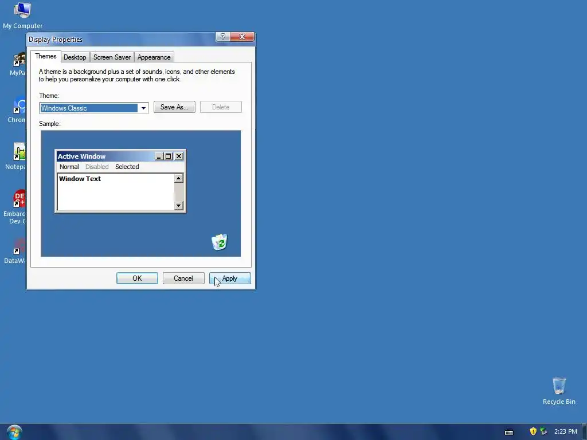Viewport: 587px width, 440px height.
Task: Click the sample scrollbar up arrow
Action: pos(179,179)
